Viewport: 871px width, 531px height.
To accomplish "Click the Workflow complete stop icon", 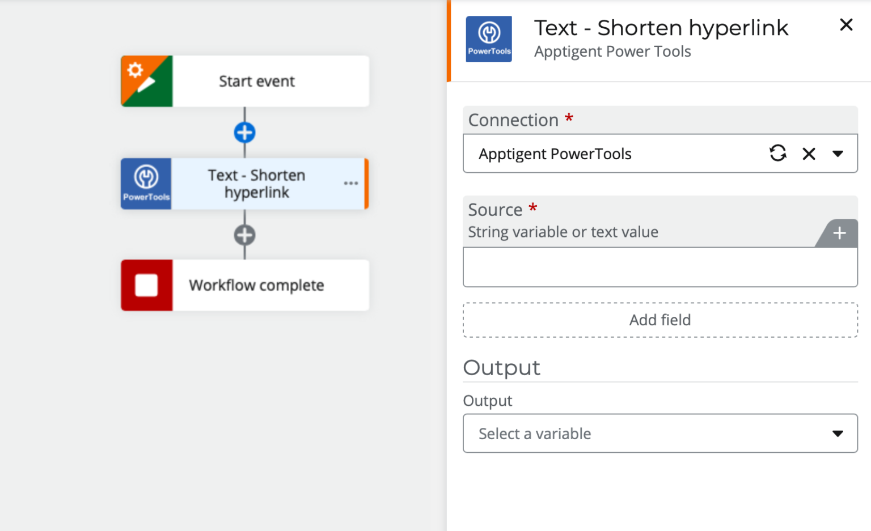I will pos(146,285).
